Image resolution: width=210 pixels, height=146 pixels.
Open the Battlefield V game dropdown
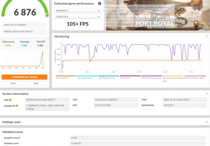coord(78,11)
